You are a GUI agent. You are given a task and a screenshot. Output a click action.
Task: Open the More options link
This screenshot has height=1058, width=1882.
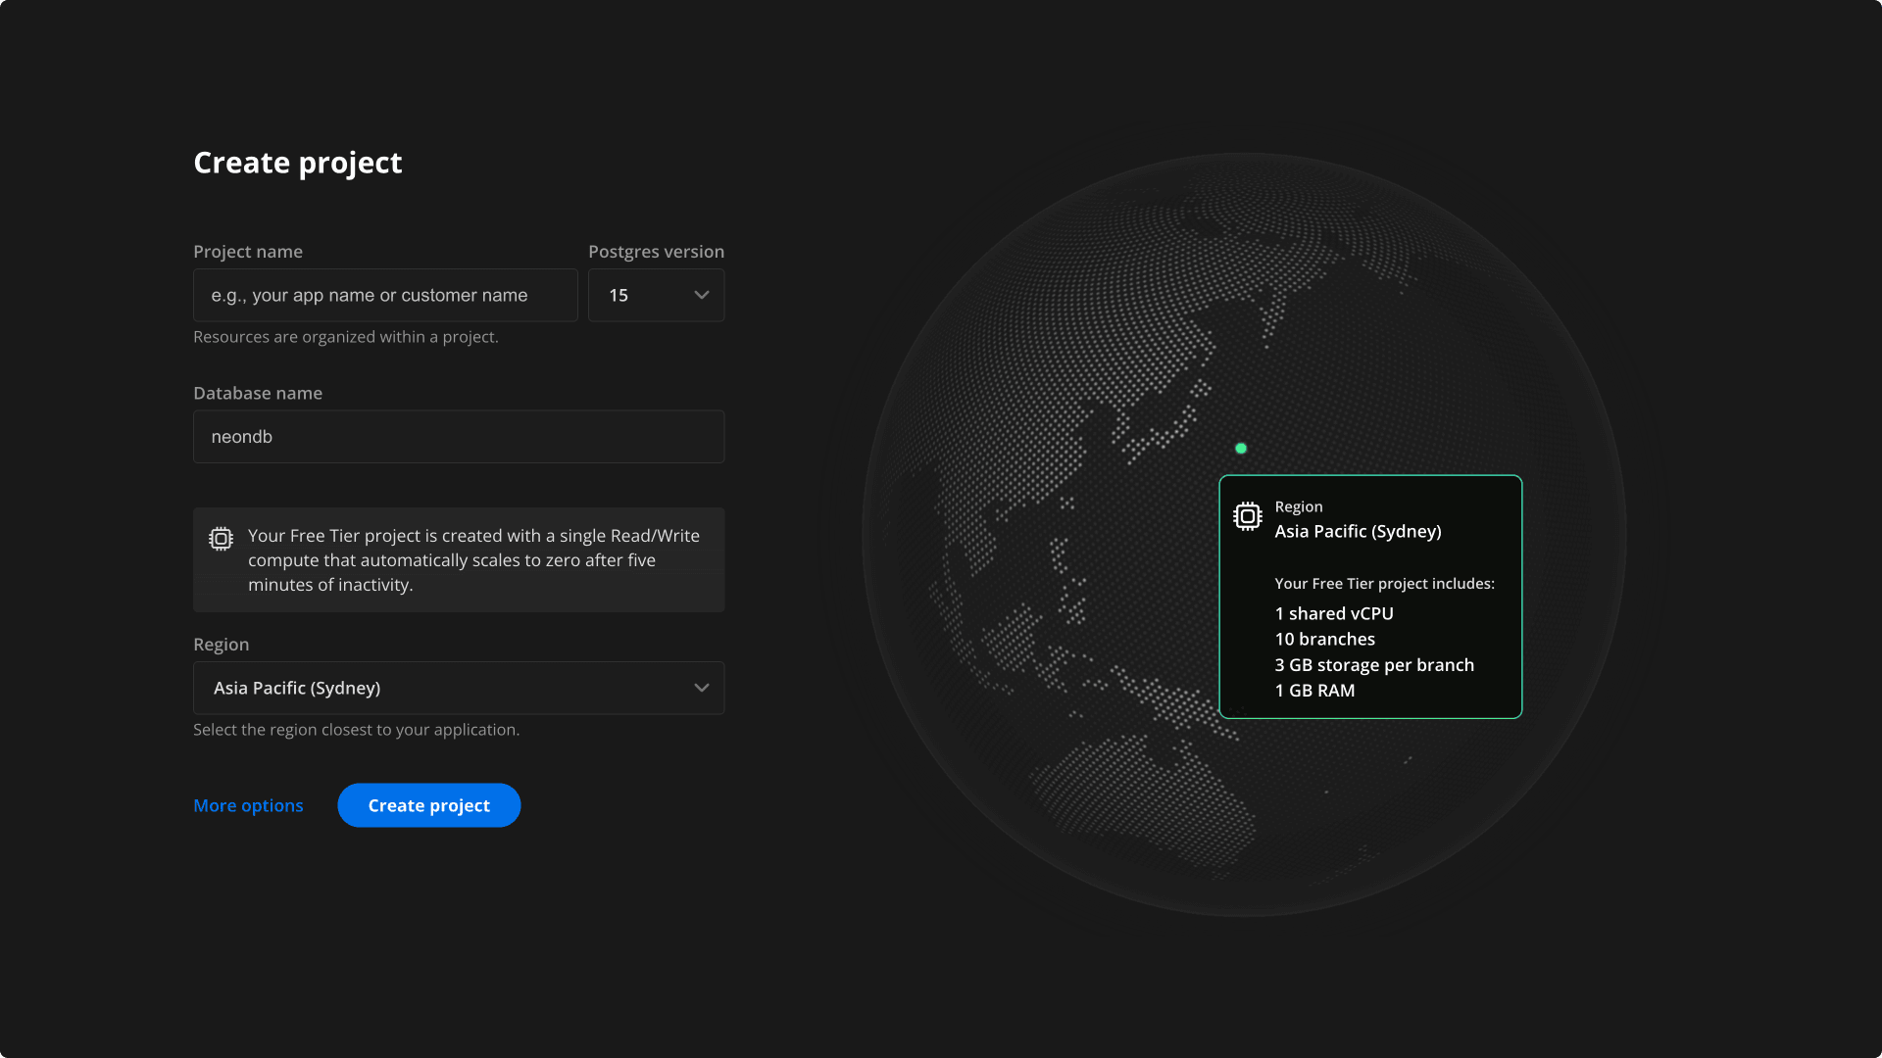(x=248, y=805)
